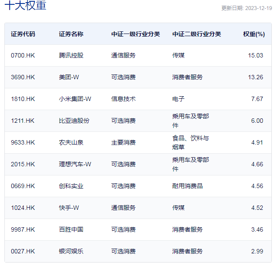
Task: Select security code 2015.HK
Action: (23, 165)
